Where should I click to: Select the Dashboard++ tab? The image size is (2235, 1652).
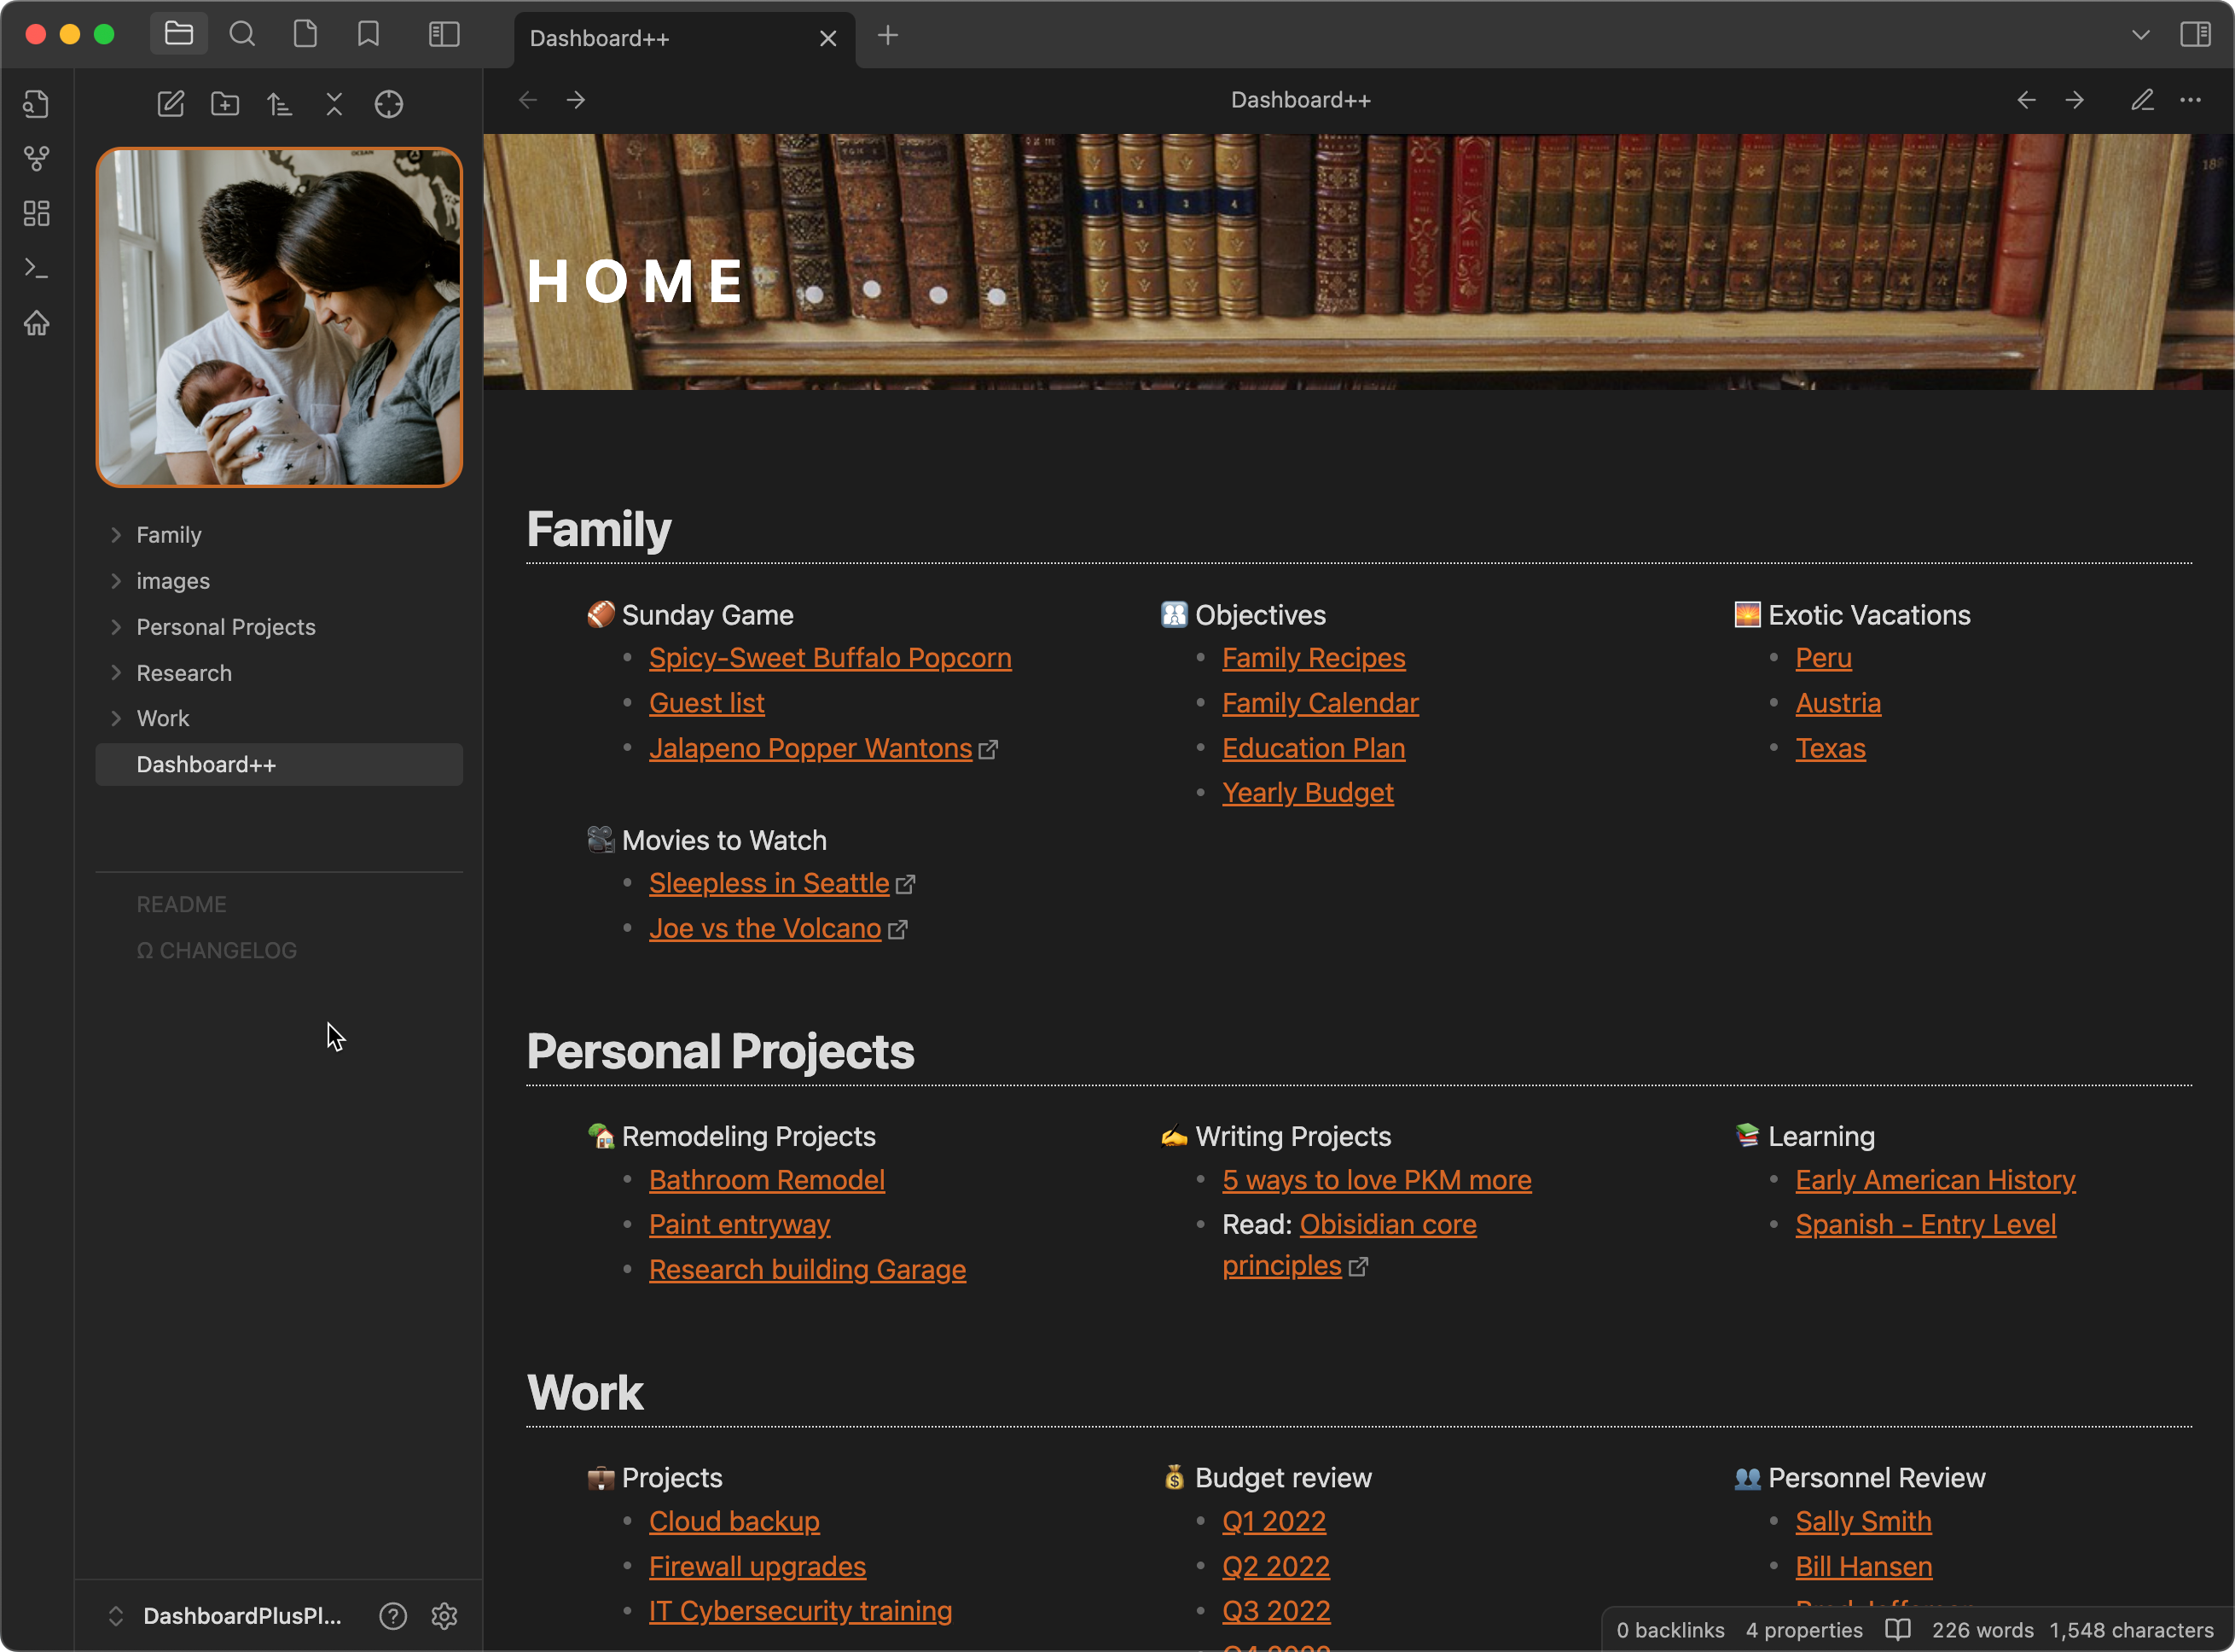(600, 38)
